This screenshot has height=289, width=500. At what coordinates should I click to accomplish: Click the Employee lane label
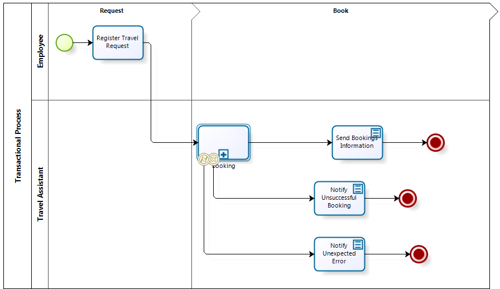pyautogui.click(x=40, y=51)
